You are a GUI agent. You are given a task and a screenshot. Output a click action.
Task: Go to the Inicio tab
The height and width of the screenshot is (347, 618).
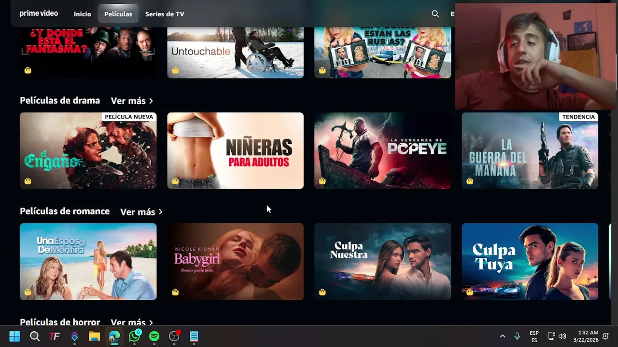coord(82,14)
